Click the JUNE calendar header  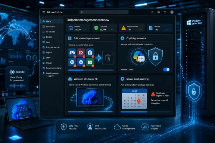coord(134,91)
